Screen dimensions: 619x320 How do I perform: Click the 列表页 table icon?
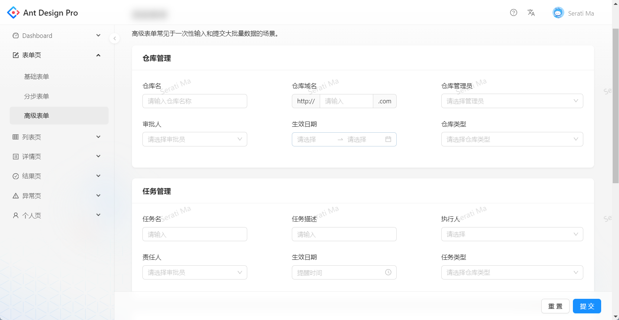coord(16,137)
